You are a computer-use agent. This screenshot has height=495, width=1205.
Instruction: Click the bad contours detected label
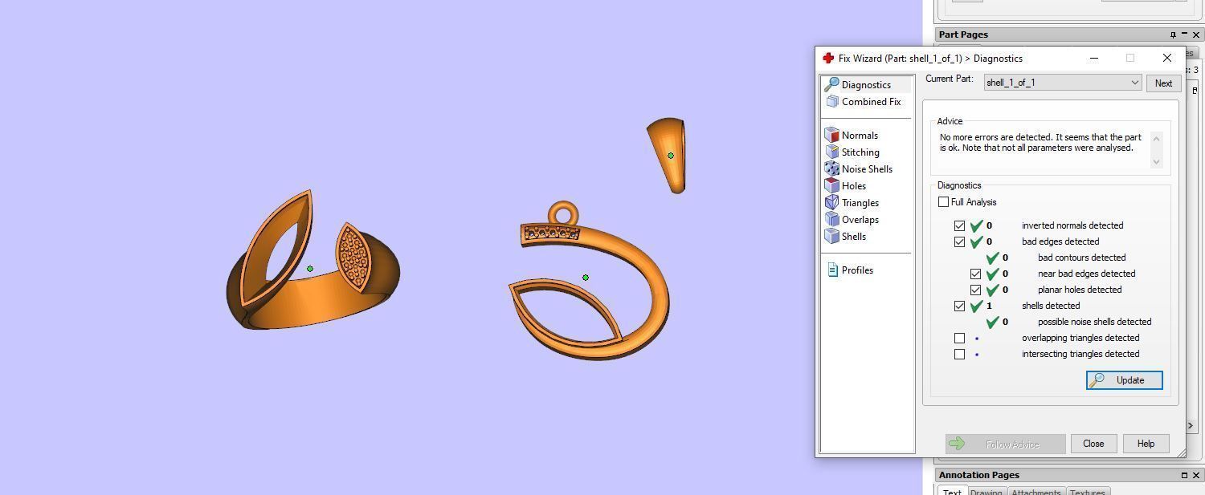(1081, 258)
